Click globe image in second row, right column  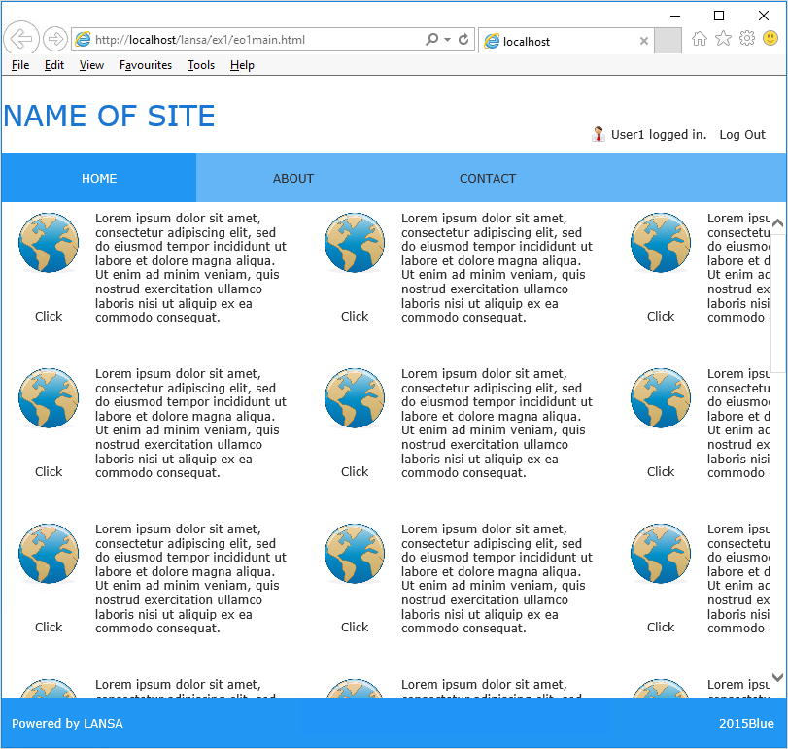(x=661, y=398)
